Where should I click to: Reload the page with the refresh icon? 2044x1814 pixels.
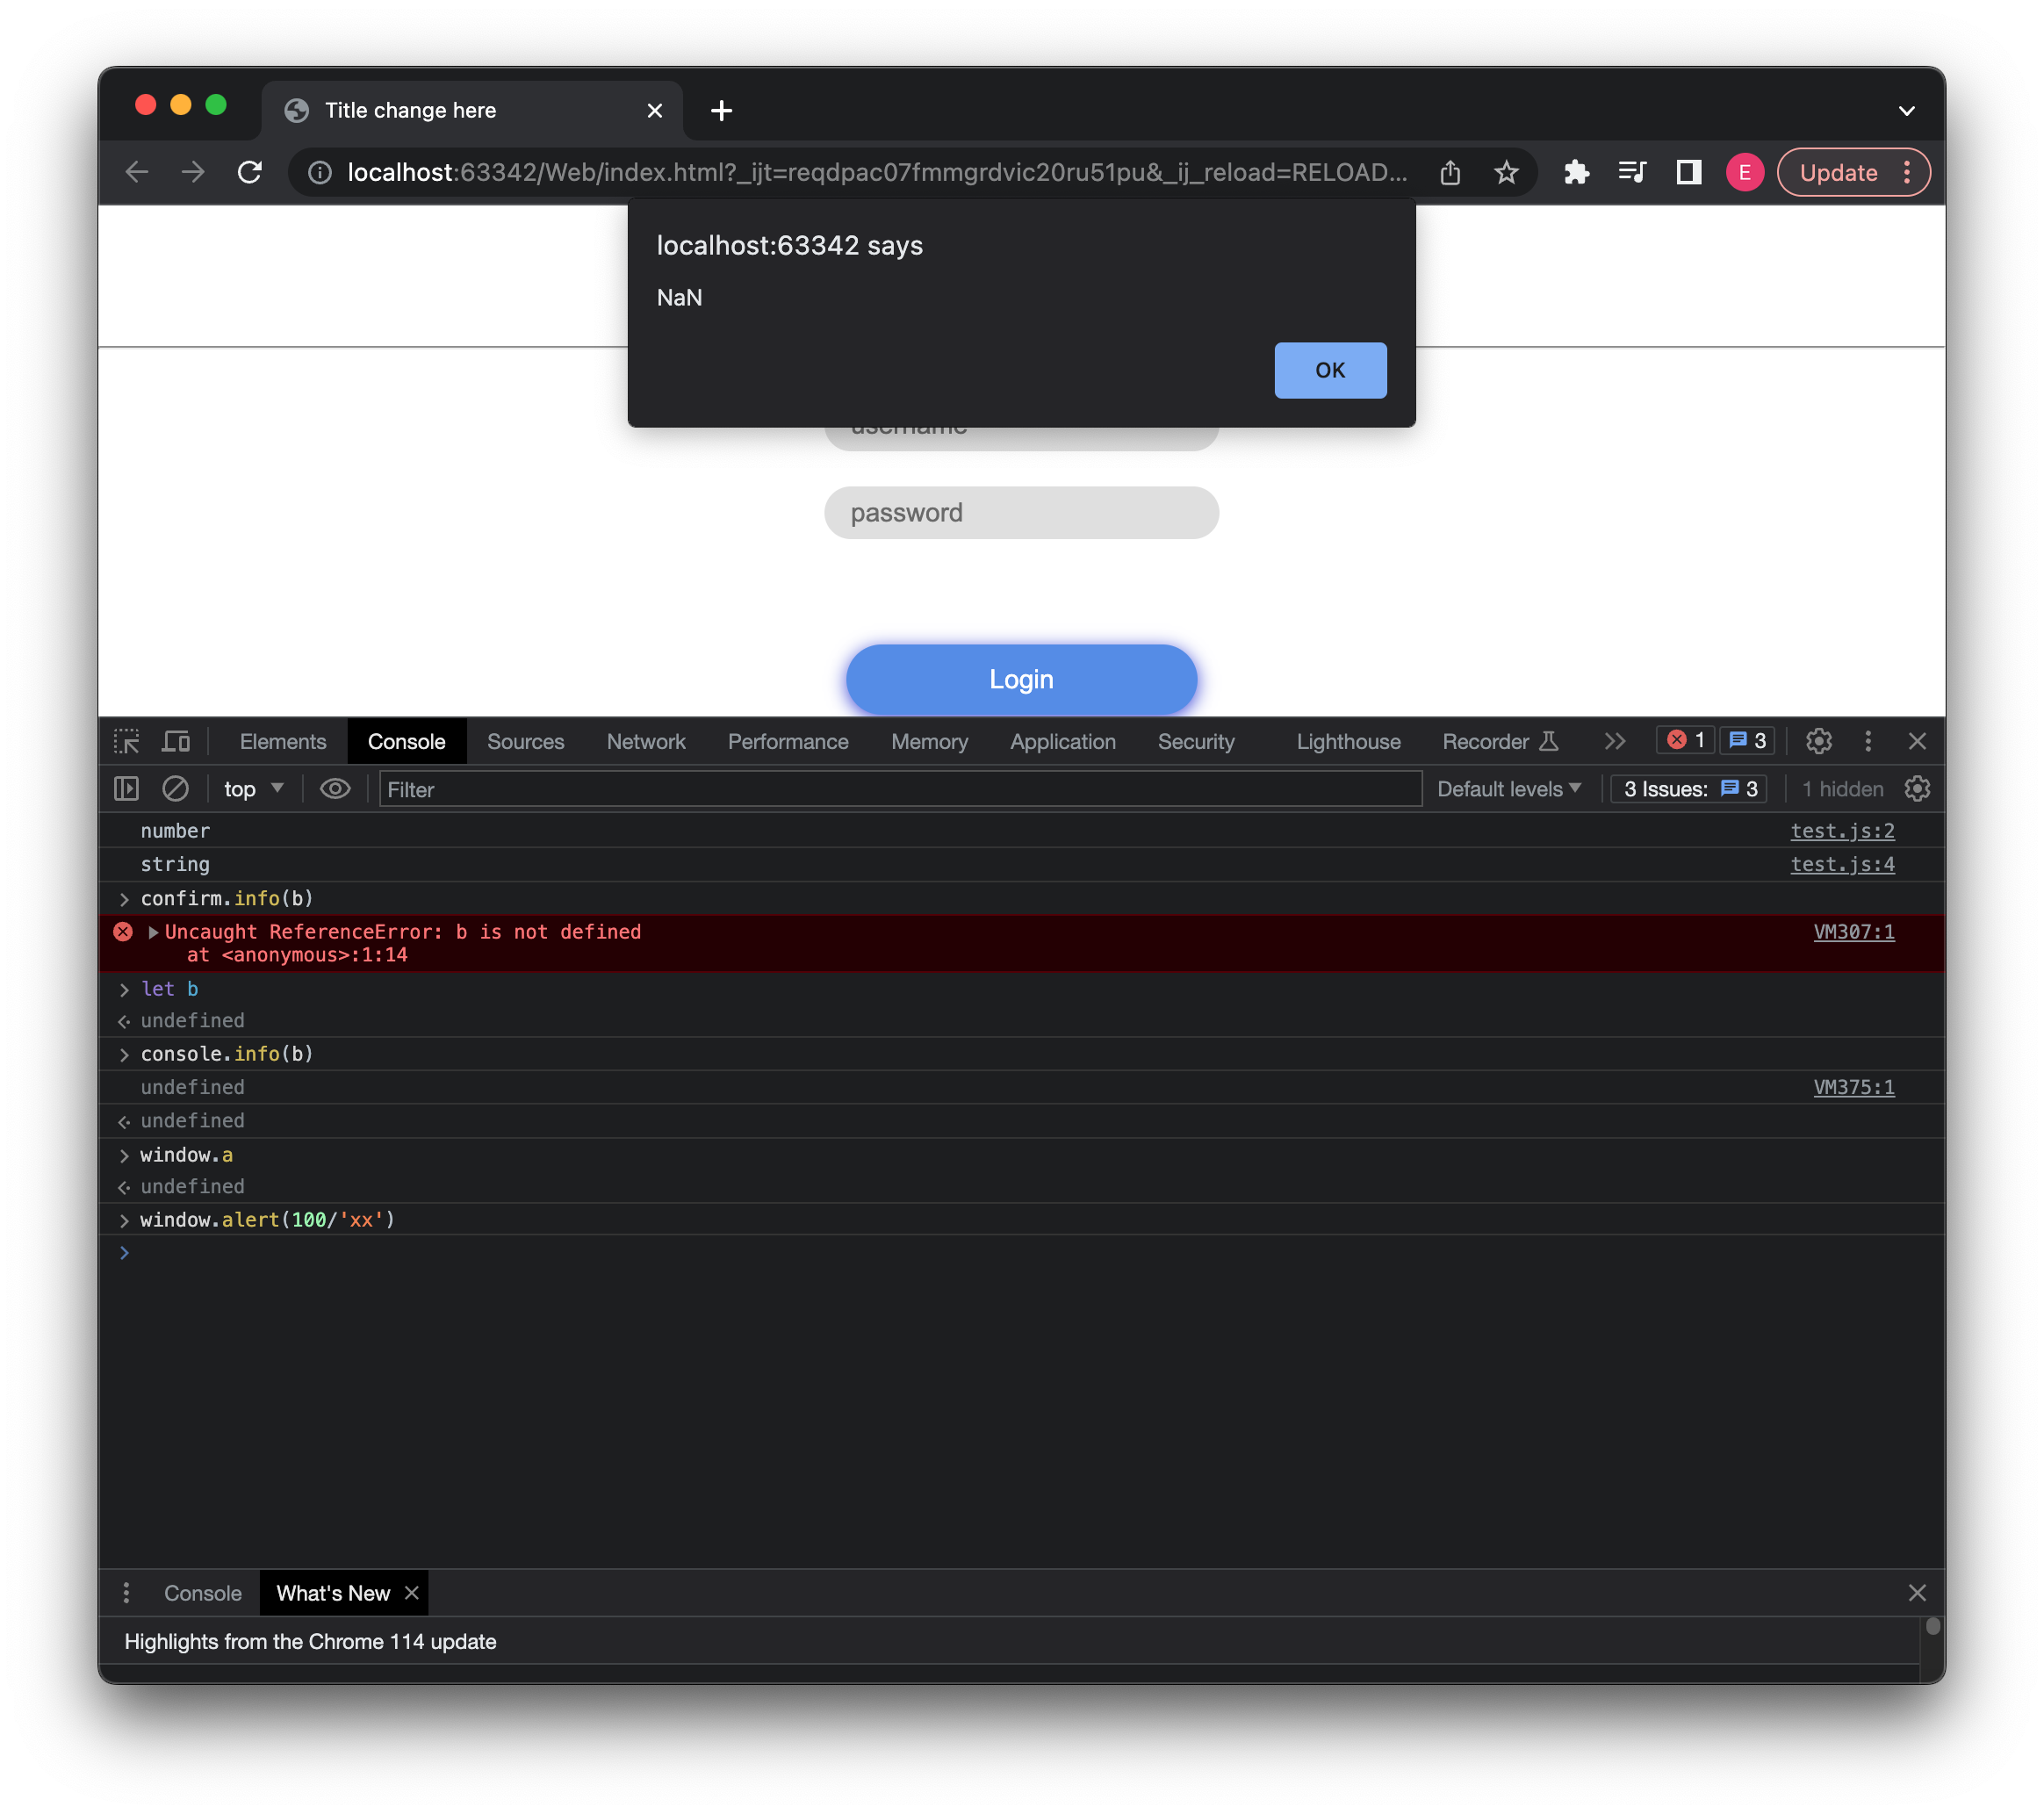250,172
